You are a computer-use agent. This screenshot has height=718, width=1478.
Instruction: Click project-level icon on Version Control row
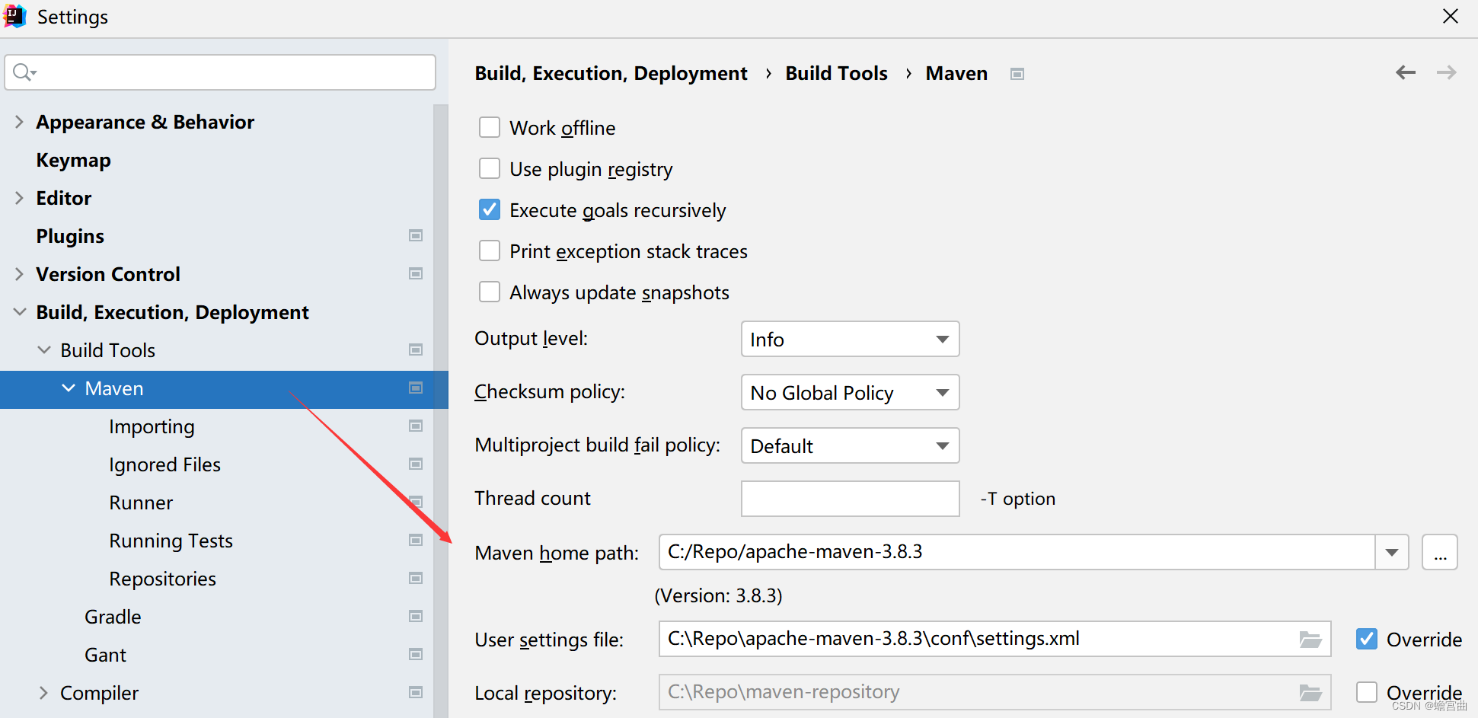(416, 273)
